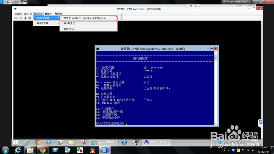Shut down VM using red power icon
Viewport: 274px width, 154px height.
tap(30, 18)
